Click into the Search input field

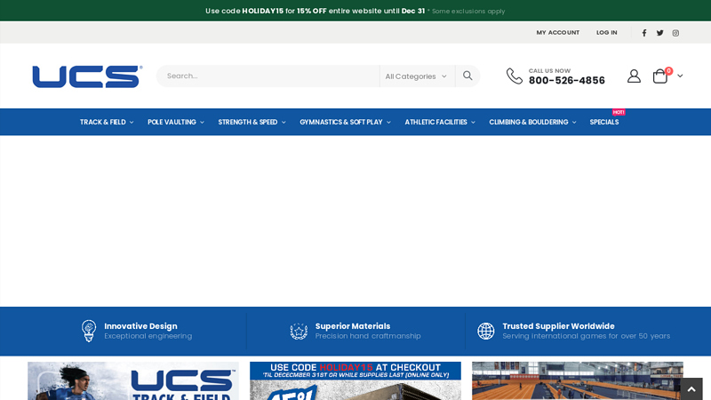(x=268, y=76)
